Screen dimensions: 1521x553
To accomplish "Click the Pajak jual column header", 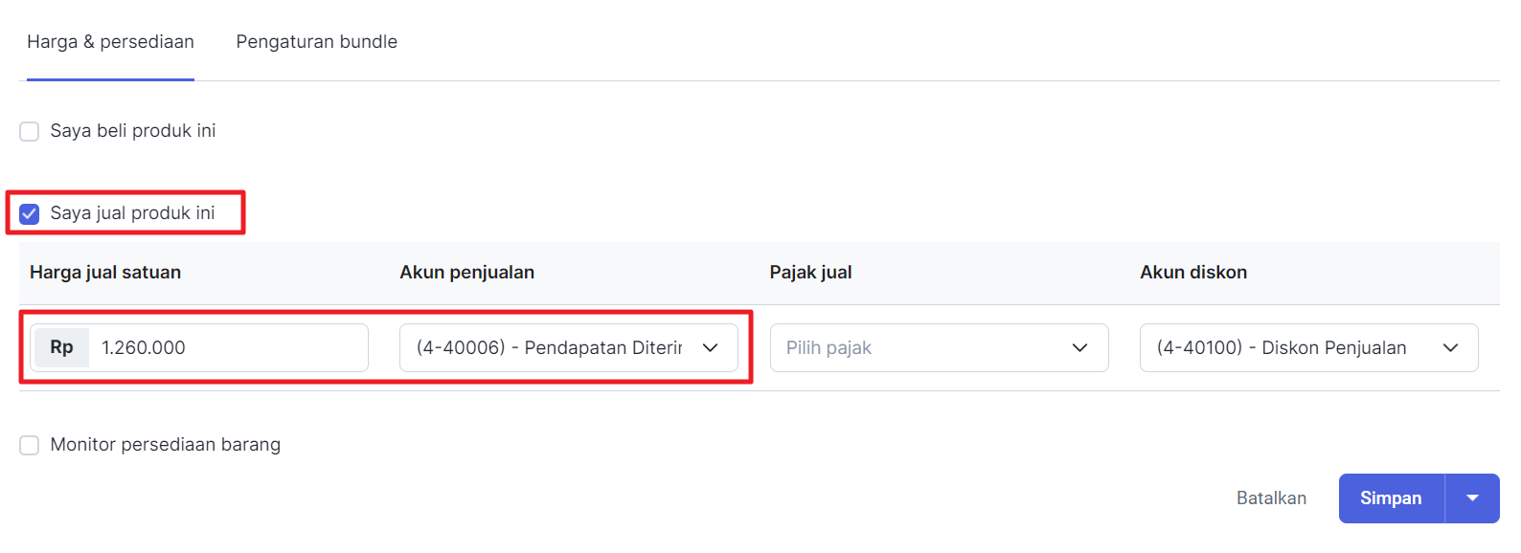I will (x=810, y=273).
